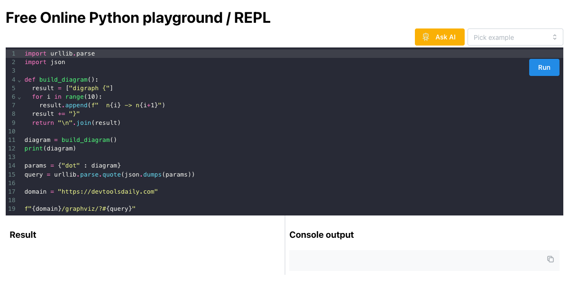The image size is (569, 299).
Task: Collapse the for loop at line 6
Action: (19, 97)
